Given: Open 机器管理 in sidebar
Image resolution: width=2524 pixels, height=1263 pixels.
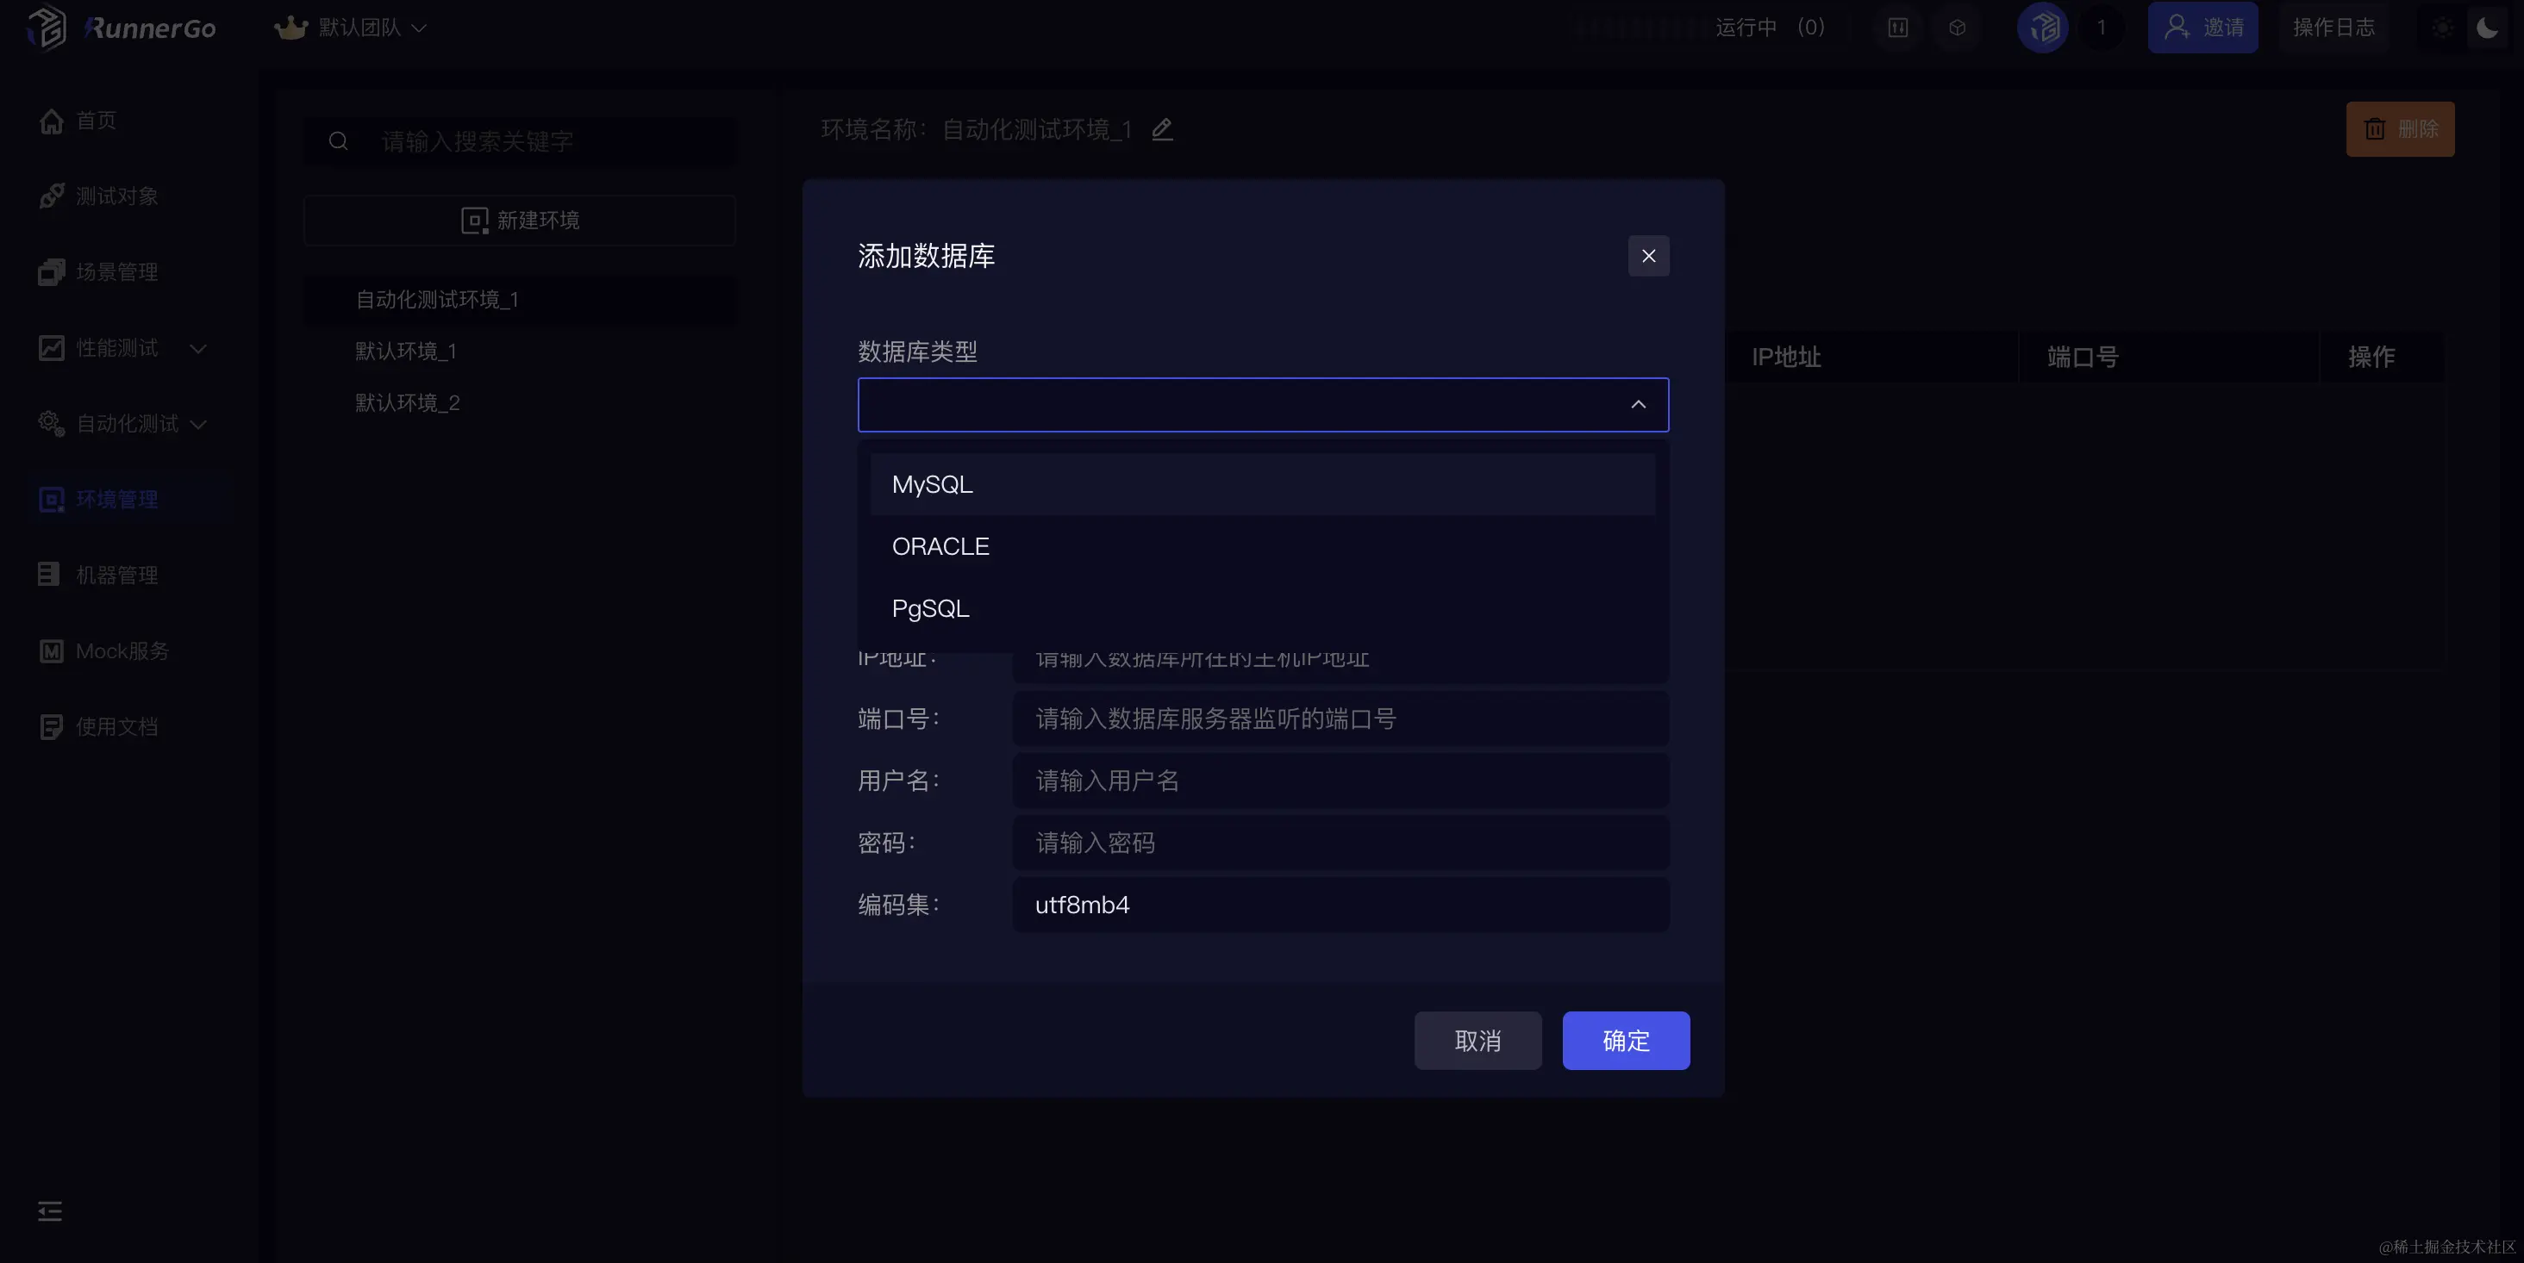Looking at the screenshot, I should (116, 575).
